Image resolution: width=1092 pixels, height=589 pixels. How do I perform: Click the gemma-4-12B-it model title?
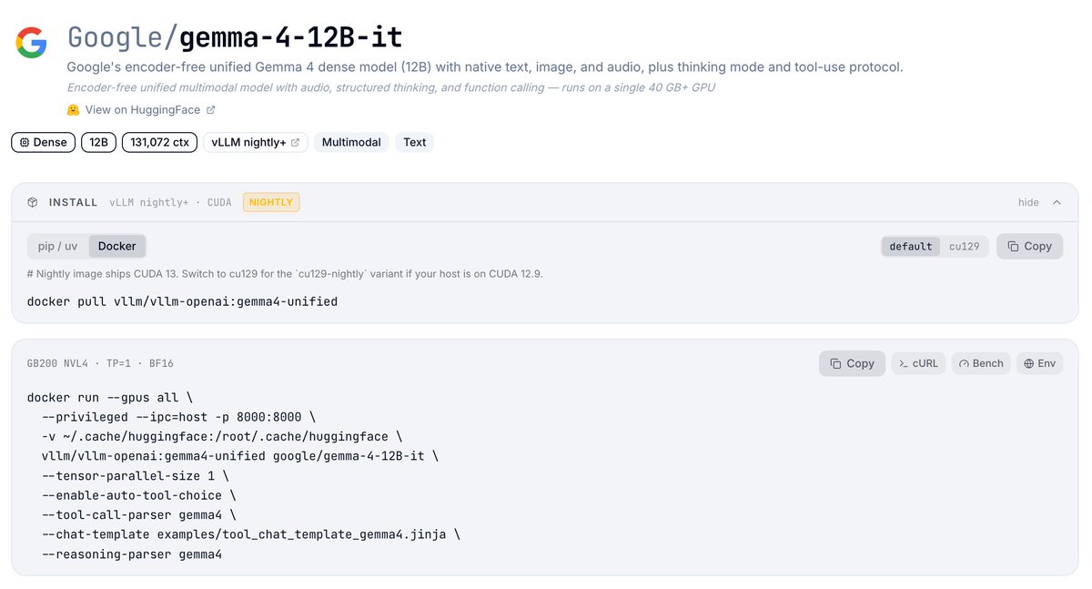[291, 37]
